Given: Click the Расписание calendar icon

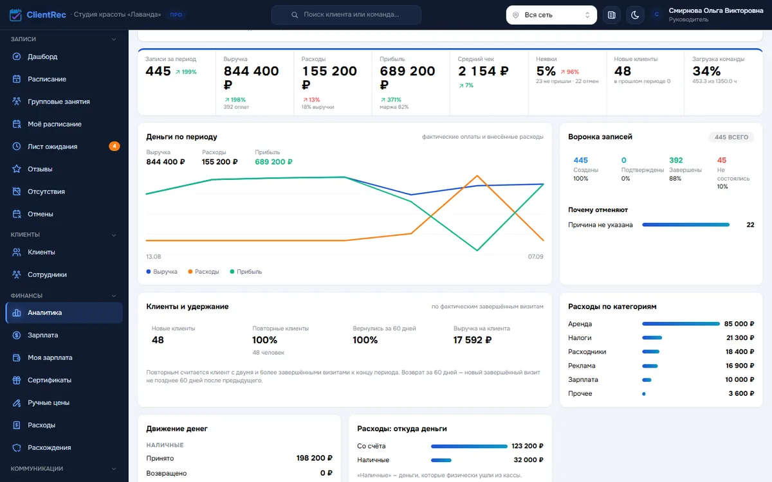Looking at the screenshot, I should tap(17, 79).
